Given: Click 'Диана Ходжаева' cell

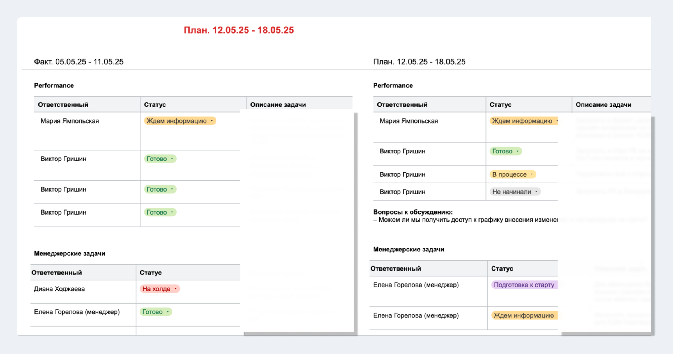Looking at the screenshot, I should [59, 289].
